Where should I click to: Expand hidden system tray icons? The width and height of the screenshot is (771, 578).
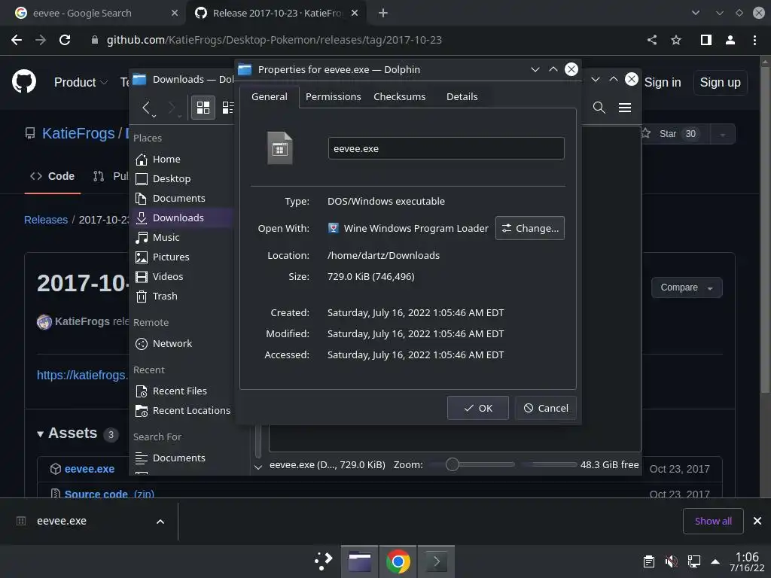pyautogui.click(x=715, y=561)
